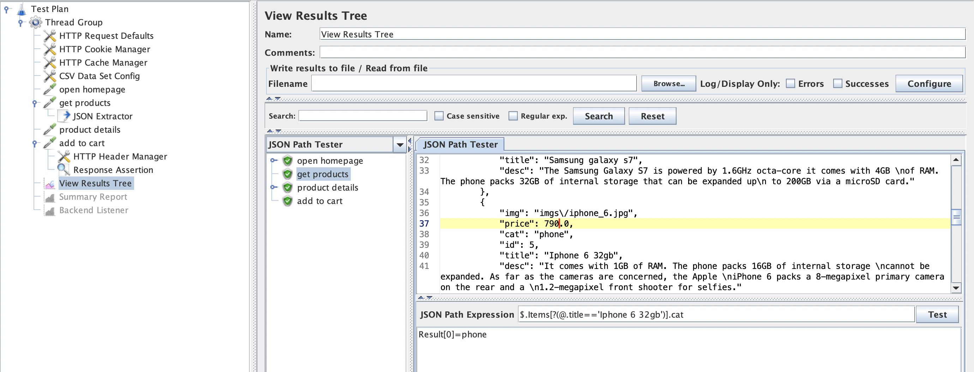Select the JSON Extractor tree item
Screen dimensions: 974x372
[x=102, y=116]
